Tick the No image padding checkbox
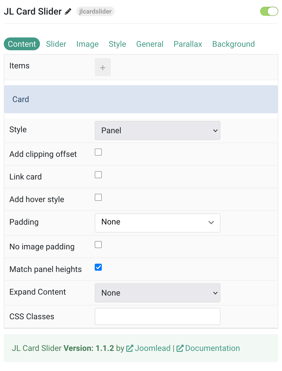The width and height of the screenshot is (282, 371). click(98, 245)
